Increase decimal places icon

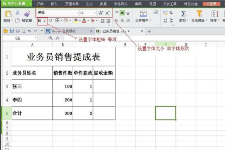[x=165, y=21]
